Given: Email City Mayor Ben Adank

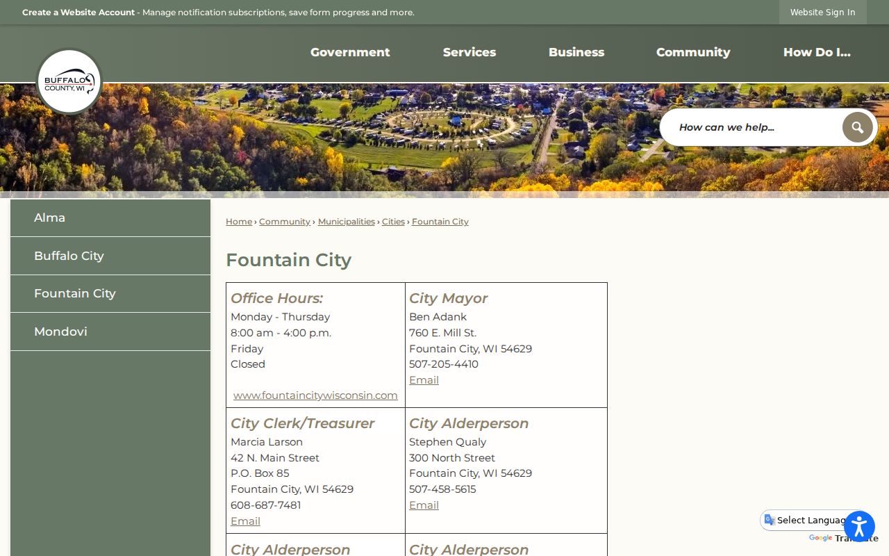Looking at the screenshot, I should [424, 379].
